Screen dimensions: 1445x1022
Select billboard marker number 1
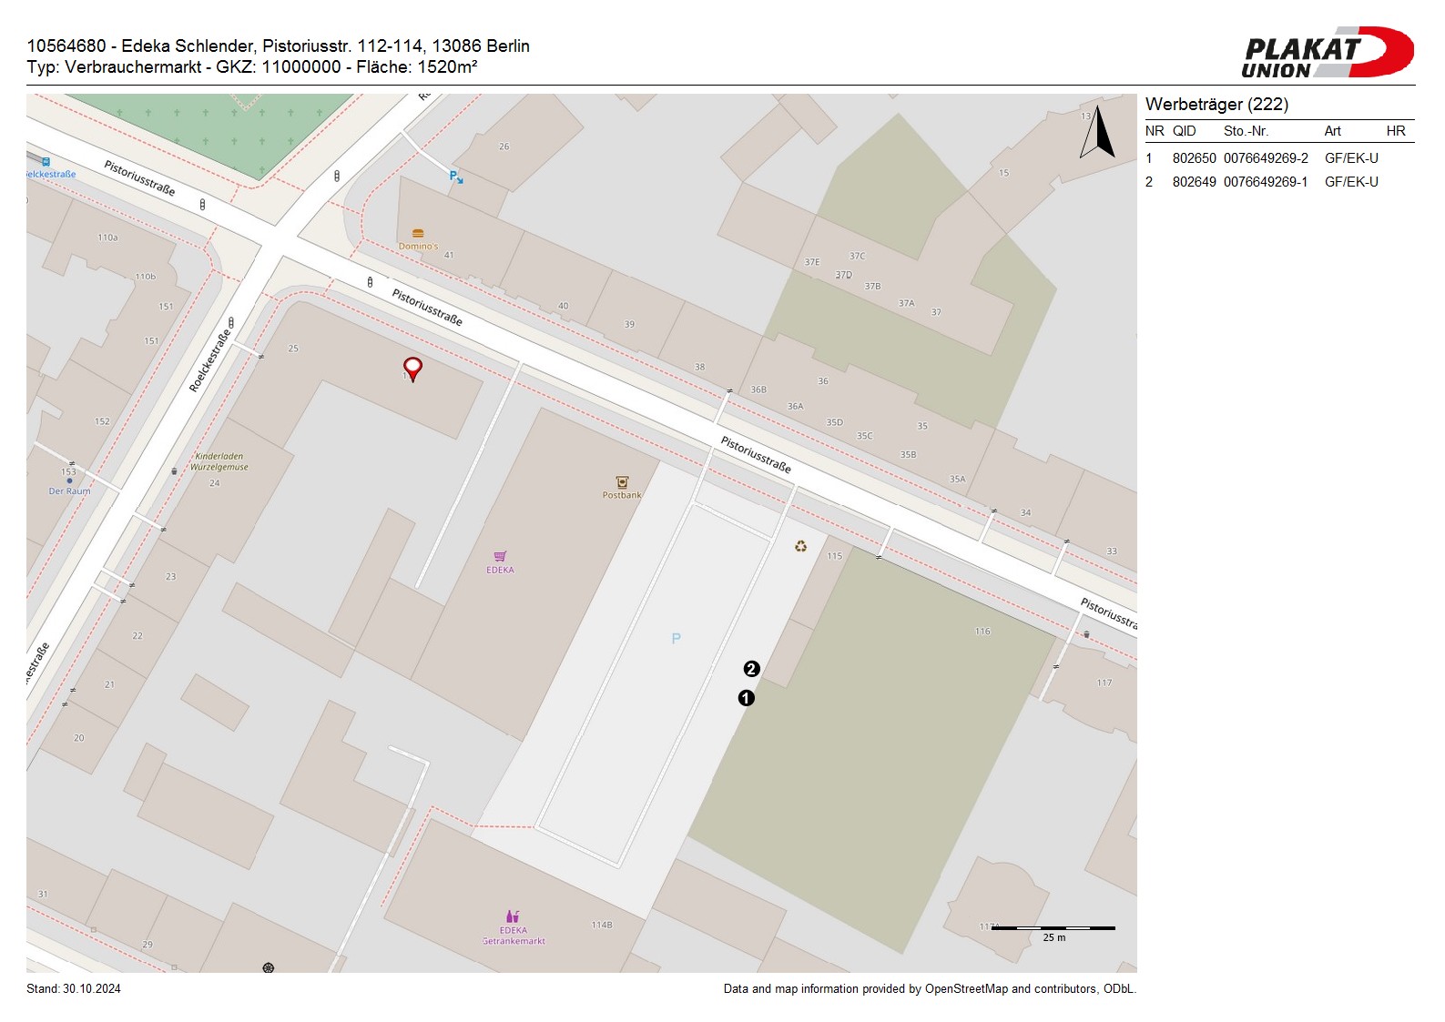coord(746,698)
